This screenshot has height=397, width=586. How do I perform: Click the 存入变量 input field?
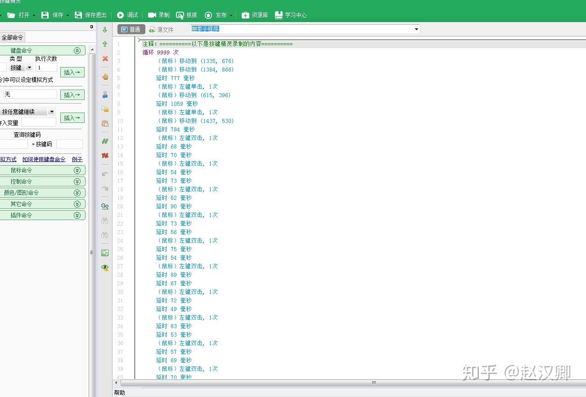point(39,122)
